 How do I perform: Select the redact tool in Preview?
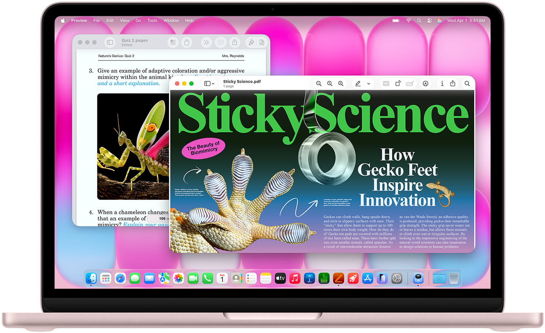[x=386, y=84]
